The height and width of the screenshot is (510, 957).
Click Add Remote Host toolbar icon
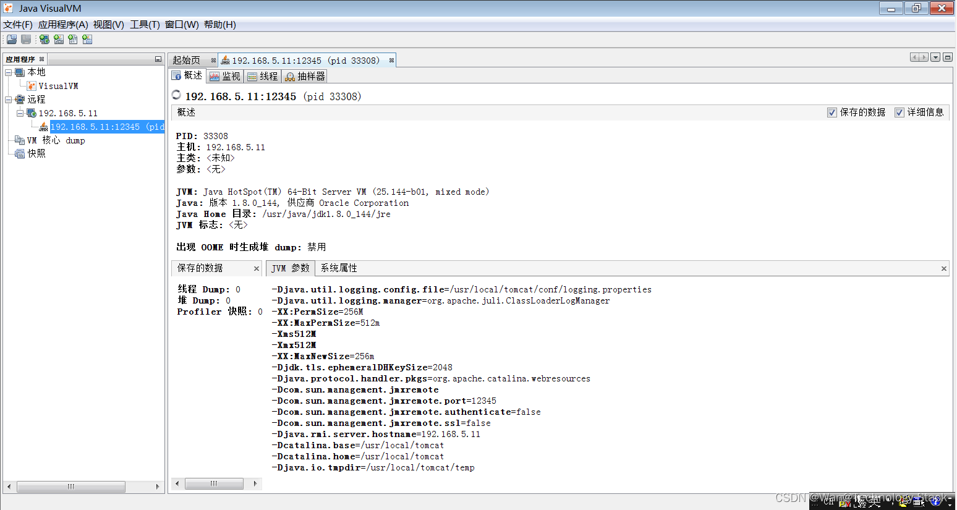[x=45, y=39]
